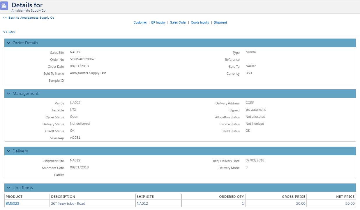Collapse the Line Items section chevron
This screenshot has width=360, height=210.
coord(8,188)
